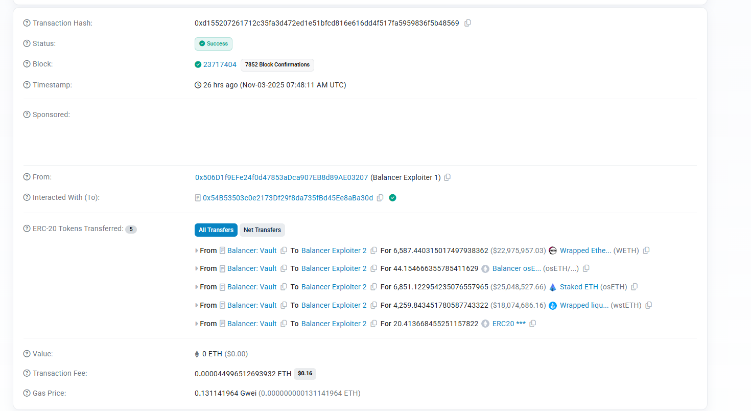The width and height of the screenshot is (751, 411).
Task: Expand the ERC20 *** transfer row
Action: point(197,324)
